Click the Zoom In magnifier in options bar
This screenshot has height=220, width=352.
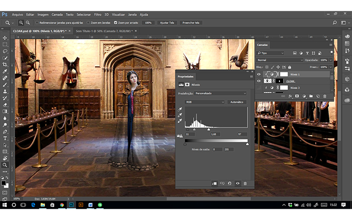tap(21, 23)
